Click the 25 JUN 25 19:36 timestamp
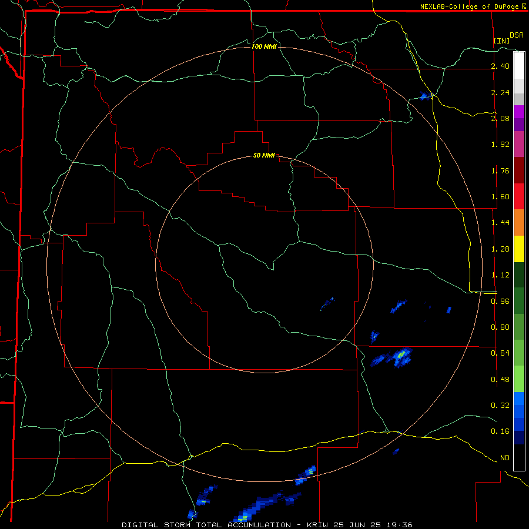The height and width of the screenshot is (529, 529). tap(373, 525)
